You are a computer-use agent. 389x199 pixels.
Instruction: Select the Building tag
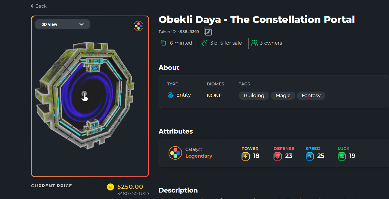[x=254, y=95]
